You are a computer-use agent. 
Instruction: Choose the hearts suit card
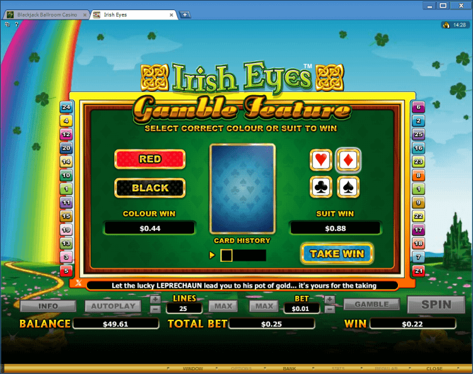point(320,160)
